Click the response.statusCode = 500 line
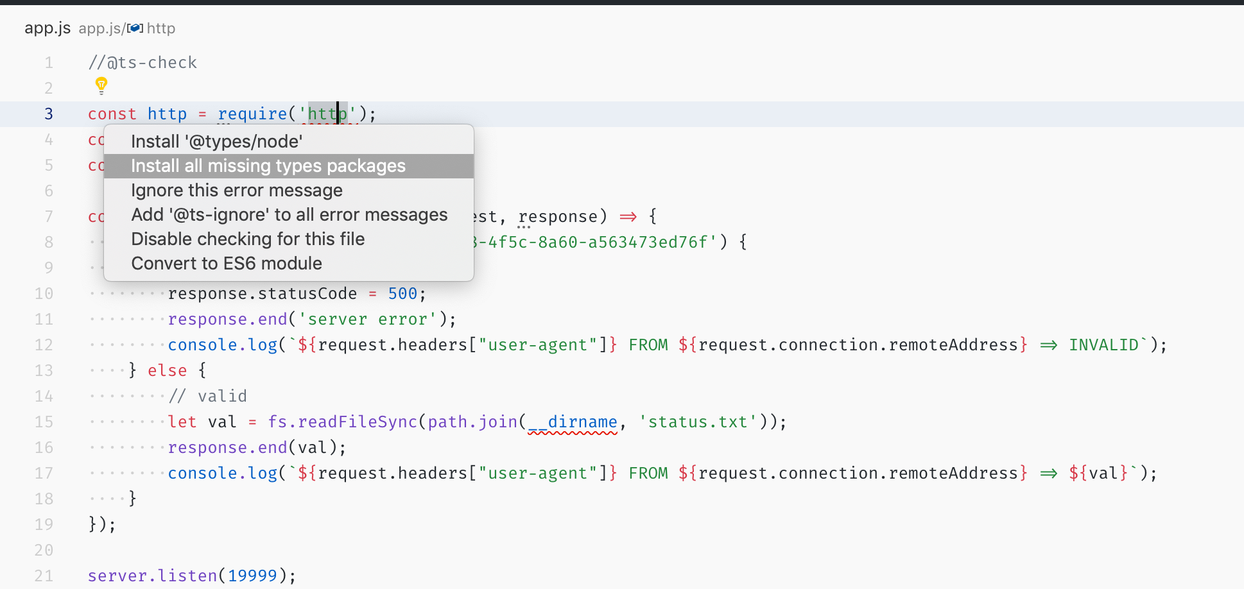 [x=263, y=293]
